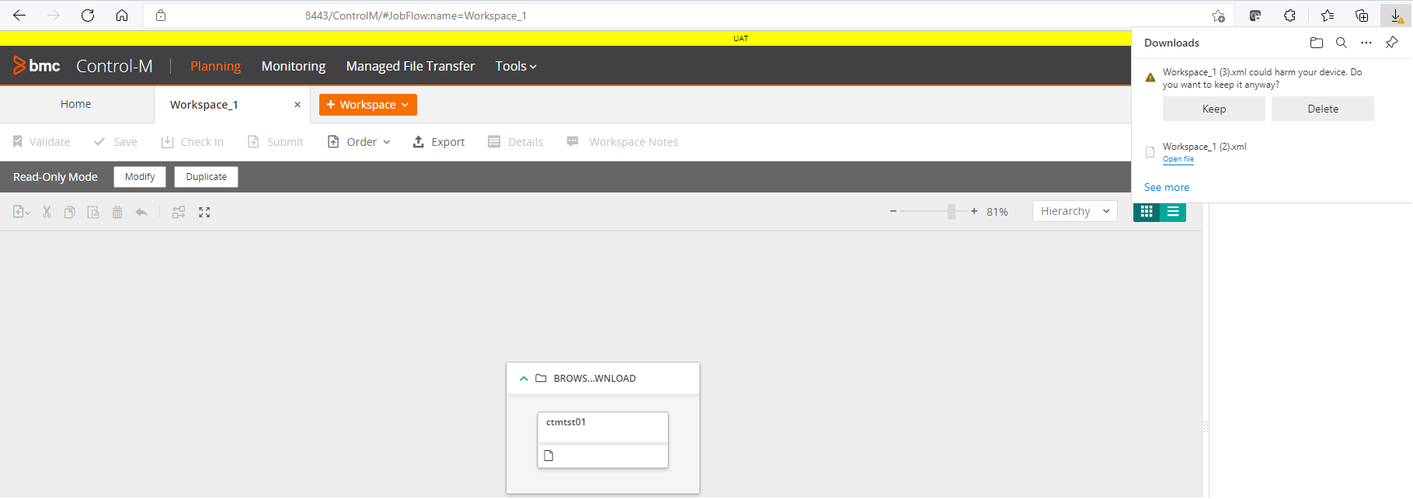
Task: Click the fit-to-screen expand icon
Action: coord(204,212)
